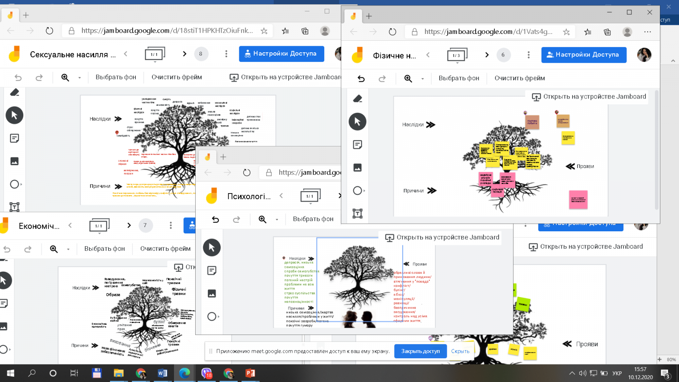Open more options in Економіч jam
Image resolution: width=679 pixels, height=382 pixels.
pos(171,225)
